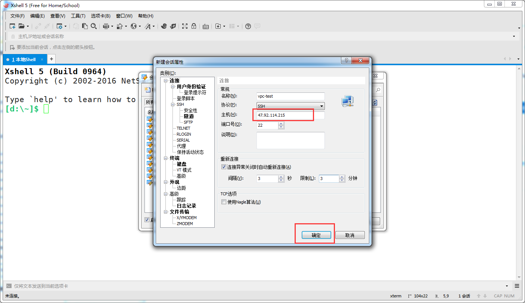Uncheck auto reconnect on abnormal close

224,167
